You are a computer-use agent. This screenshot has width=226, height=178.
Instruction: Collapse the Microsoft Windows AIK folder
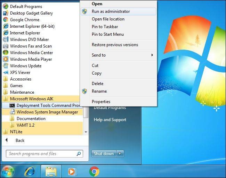click(41, 99)
